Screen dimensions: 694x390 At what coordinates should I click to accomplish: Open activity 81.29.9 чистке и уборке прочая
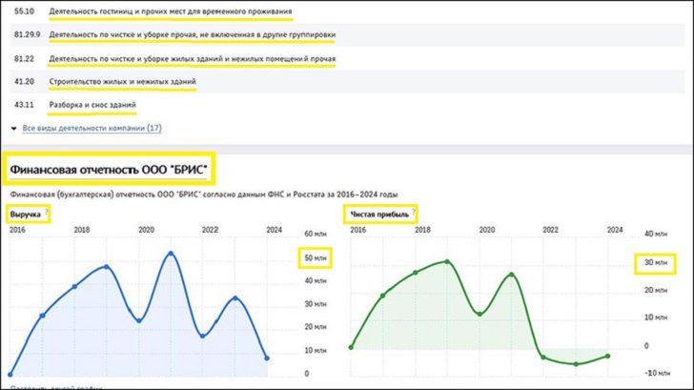coord(192,35)
